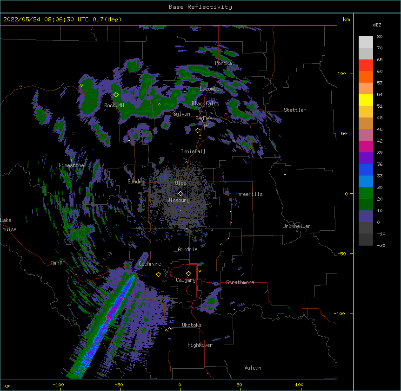Viewport: 401px width, 391px height.
Task: Click the brown swatch below the 48 dBZ value
Action: coord(366,123)
